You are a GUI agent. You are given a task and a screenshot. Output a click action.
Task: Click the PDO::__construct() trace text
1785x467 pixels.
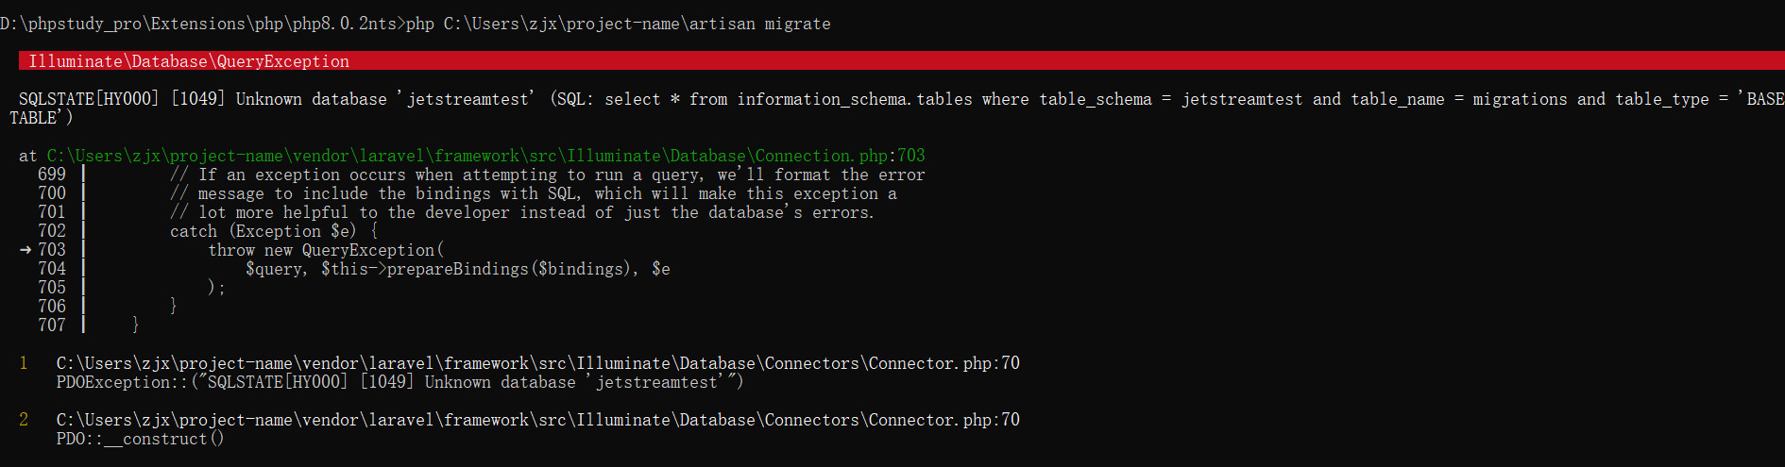coord(140,439)
